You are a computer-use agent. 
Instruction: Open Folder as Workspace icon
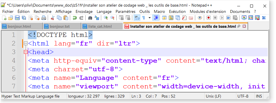pos(191,18)
